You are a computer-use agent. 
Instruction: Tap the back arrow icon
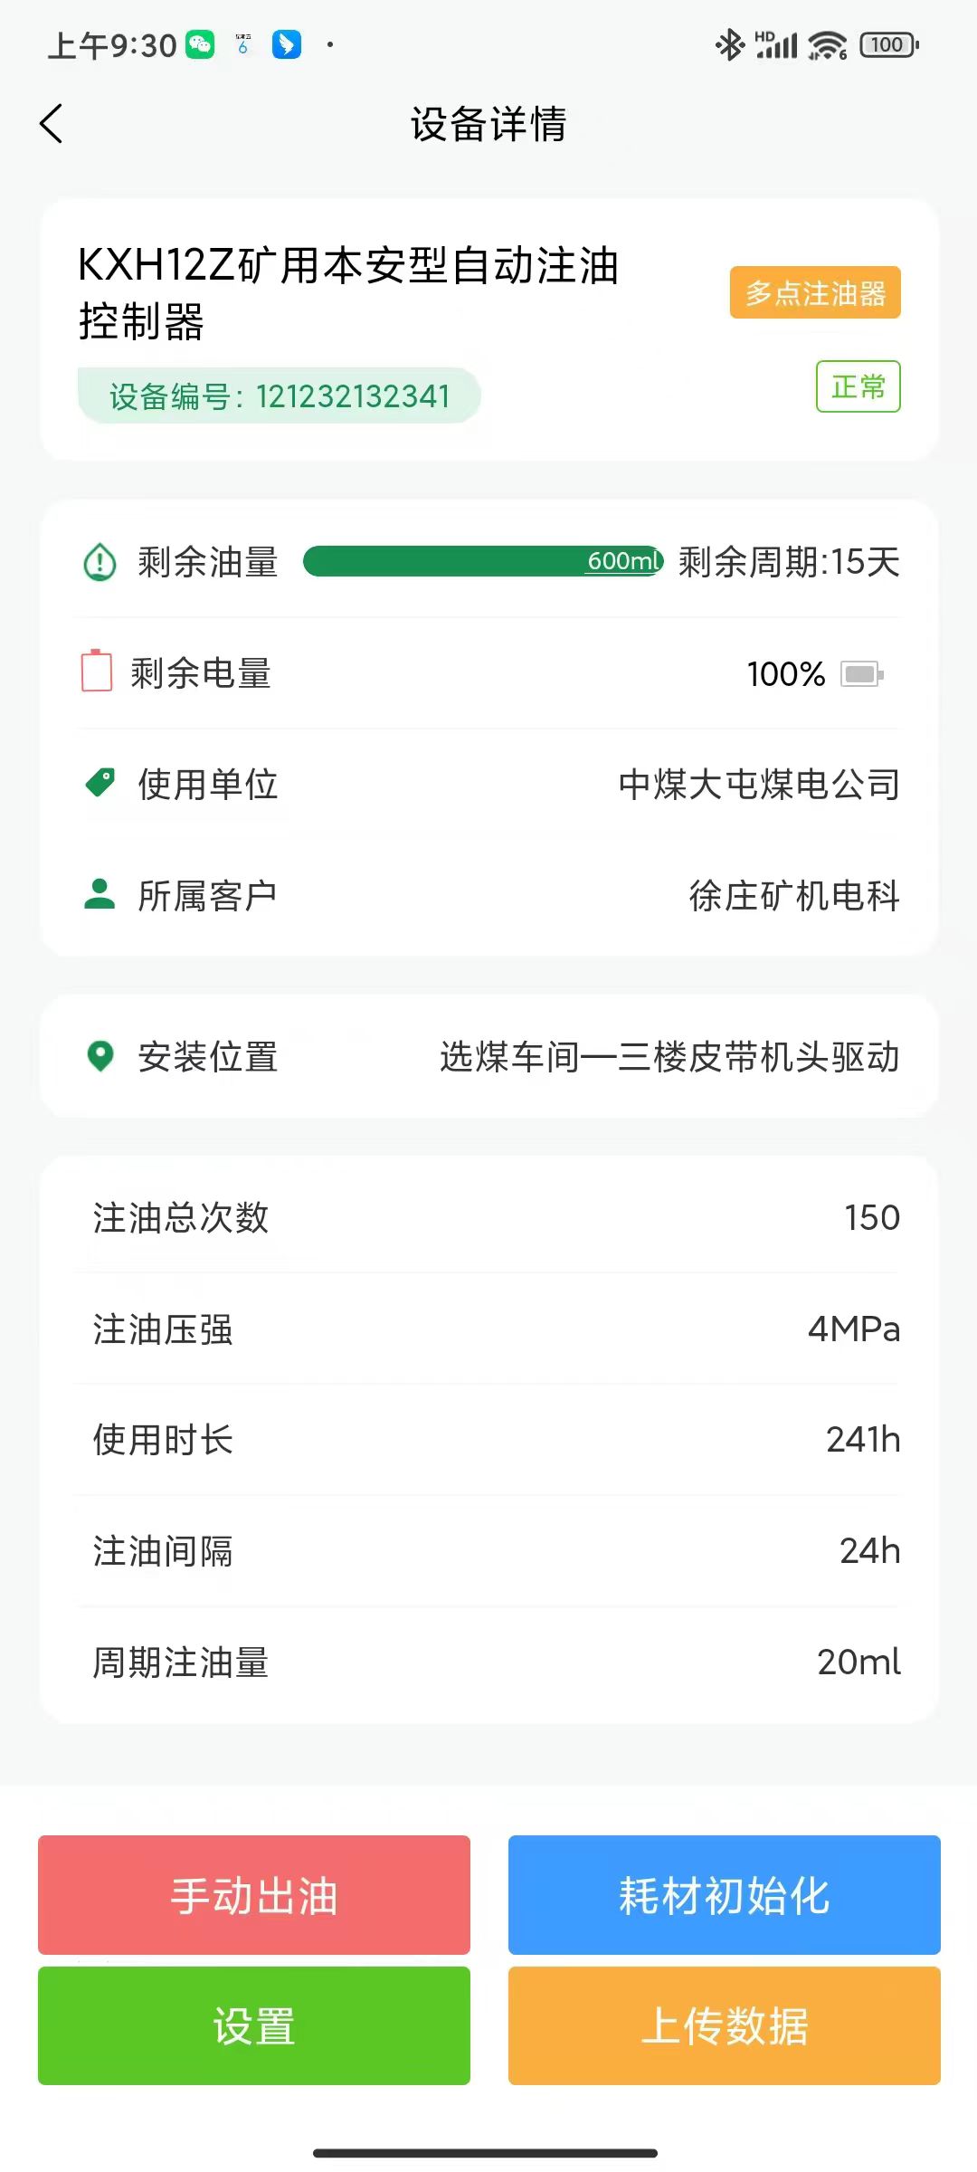click(52, 124)
